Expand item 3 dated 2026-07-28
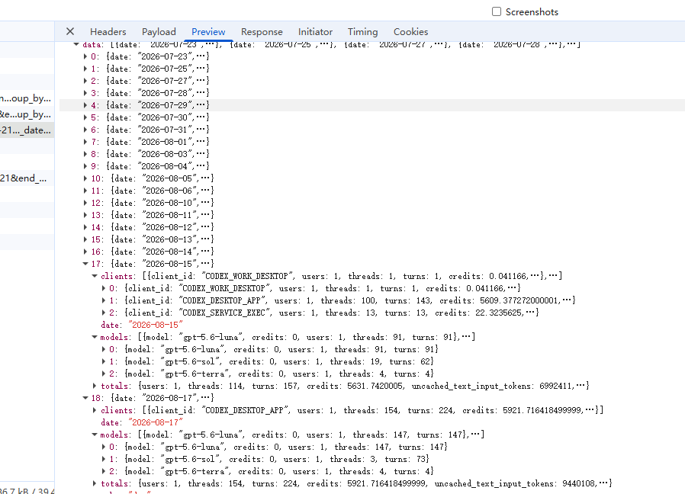 pyautogui.click(x=85, y=93)
